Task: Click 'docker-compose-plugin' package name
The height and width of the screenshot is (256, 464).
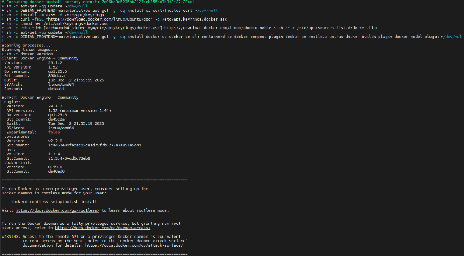Action: (x=259, y=37)
